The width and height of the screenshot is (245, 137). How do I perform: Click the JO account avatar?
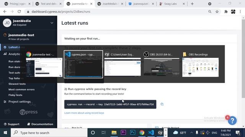7,23
